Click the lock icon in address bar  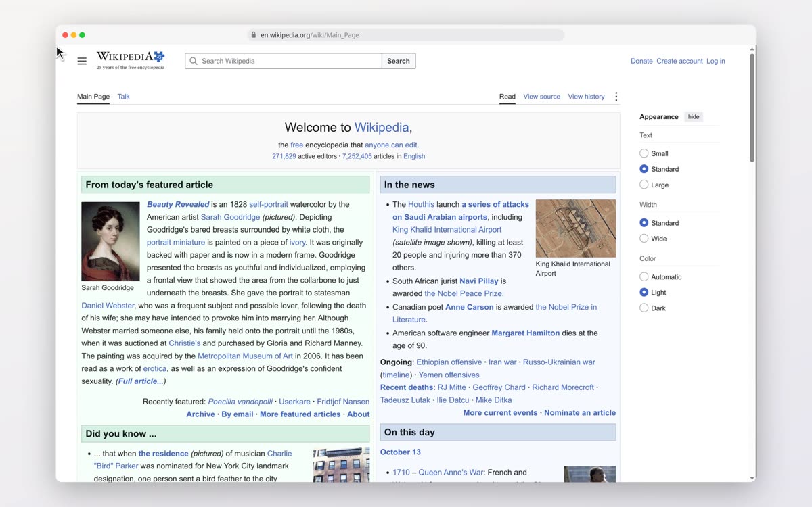pos(254,35)
